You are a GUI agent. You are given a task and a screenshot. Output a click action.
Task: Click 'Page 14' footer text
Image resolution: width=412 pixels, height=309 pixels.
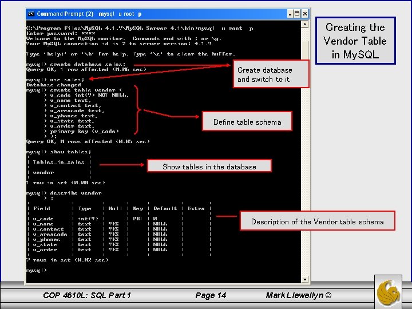[x=211, y=296]
